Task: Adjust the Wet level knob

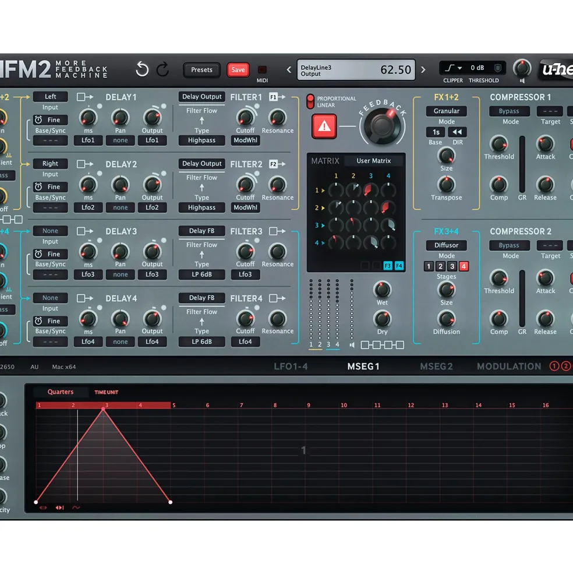Action: tap(382, 290)
